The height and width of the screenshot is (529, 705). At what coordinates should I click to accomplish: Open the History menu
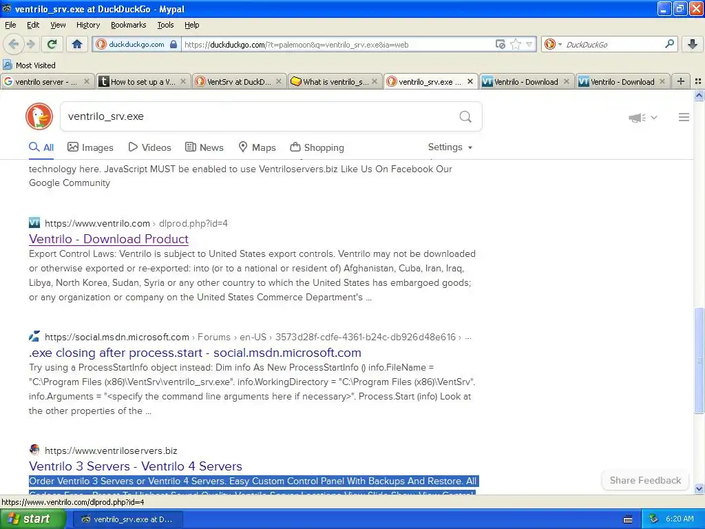click(88, 25)
